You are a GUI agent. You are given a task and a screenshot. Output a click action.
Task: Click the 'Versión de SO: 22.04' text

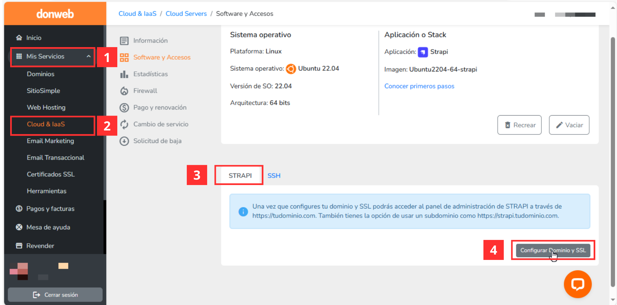[261, 86]
